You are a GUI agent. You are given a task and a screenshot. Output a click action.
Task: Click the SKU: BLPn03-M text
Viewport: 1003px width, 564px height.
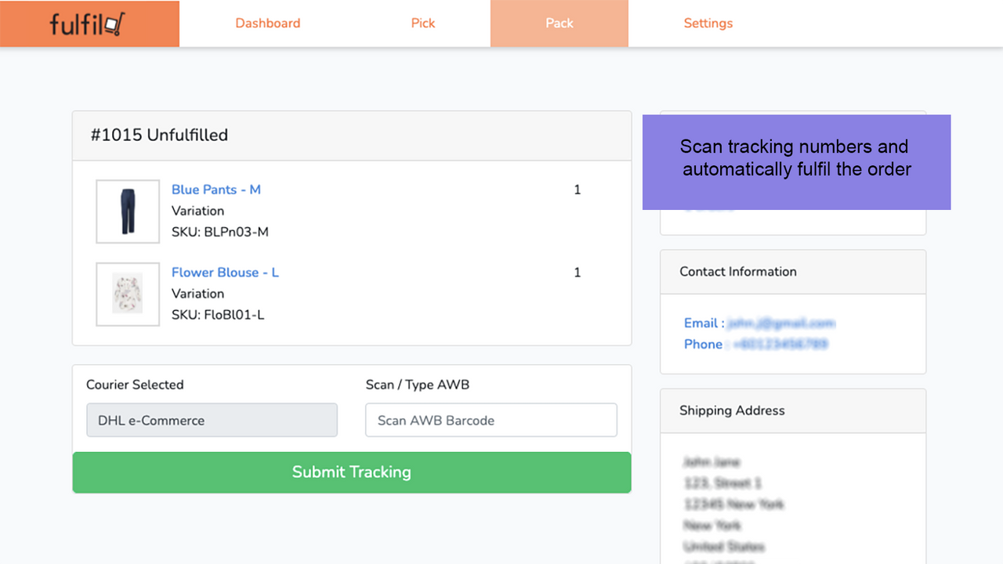(x=220, y=232)
